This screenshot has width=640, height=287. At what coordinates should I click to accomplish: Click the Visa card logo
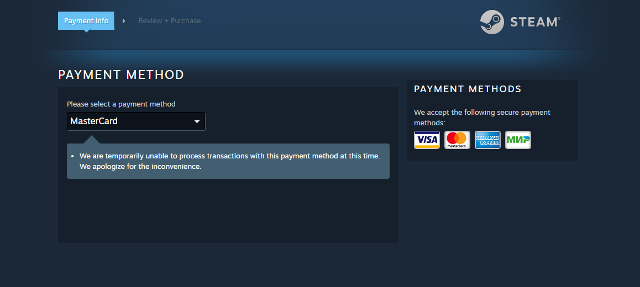click(x=427, y=140)
